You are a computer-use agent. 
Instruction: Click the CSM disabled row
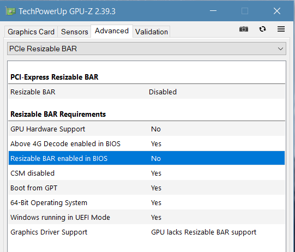click(147, 173)
